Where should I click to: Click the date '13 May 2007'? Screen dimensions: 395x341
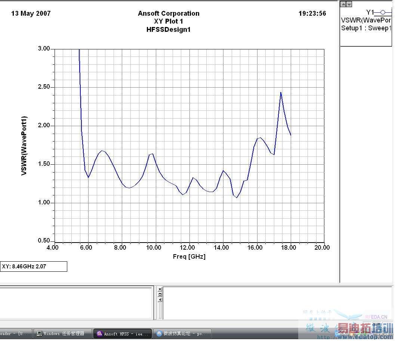click(31, 13)
